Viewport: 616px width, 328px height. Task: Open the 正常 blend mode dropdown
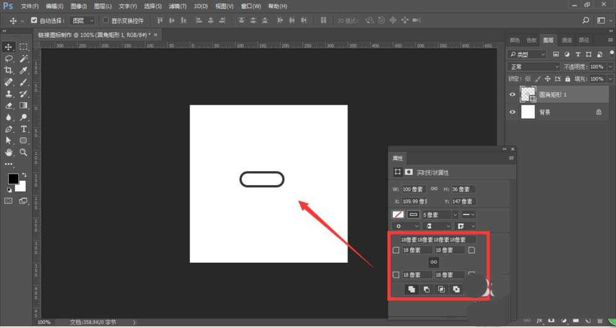click(x=533, y=66)
